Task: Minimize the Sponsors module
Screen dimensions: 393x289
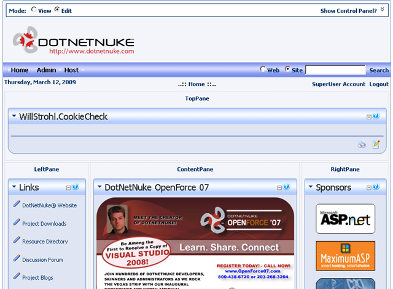Action: pos(369,188)
